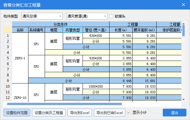Click 导出到已有Excel button
190x120 pixels.
pyautogui.click(x=110, y=113)
